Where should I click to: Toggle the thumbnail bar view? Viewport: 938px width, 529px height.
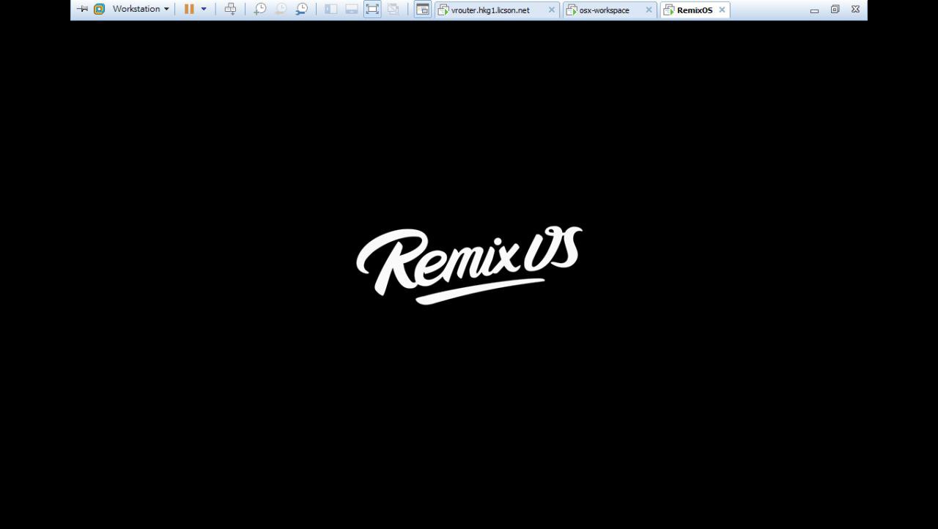352,9
